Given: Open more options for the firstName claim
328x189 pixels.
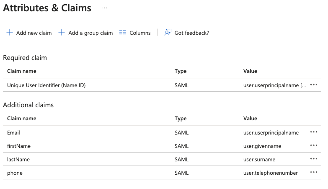Looking at the screenshot, I should click(314, 145).
